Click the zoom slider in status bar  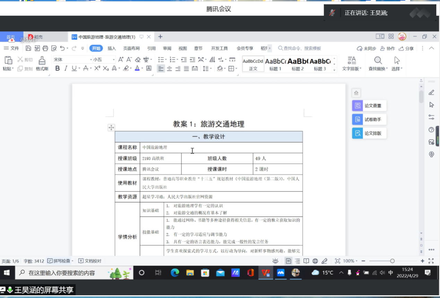(x=392, y=261)
